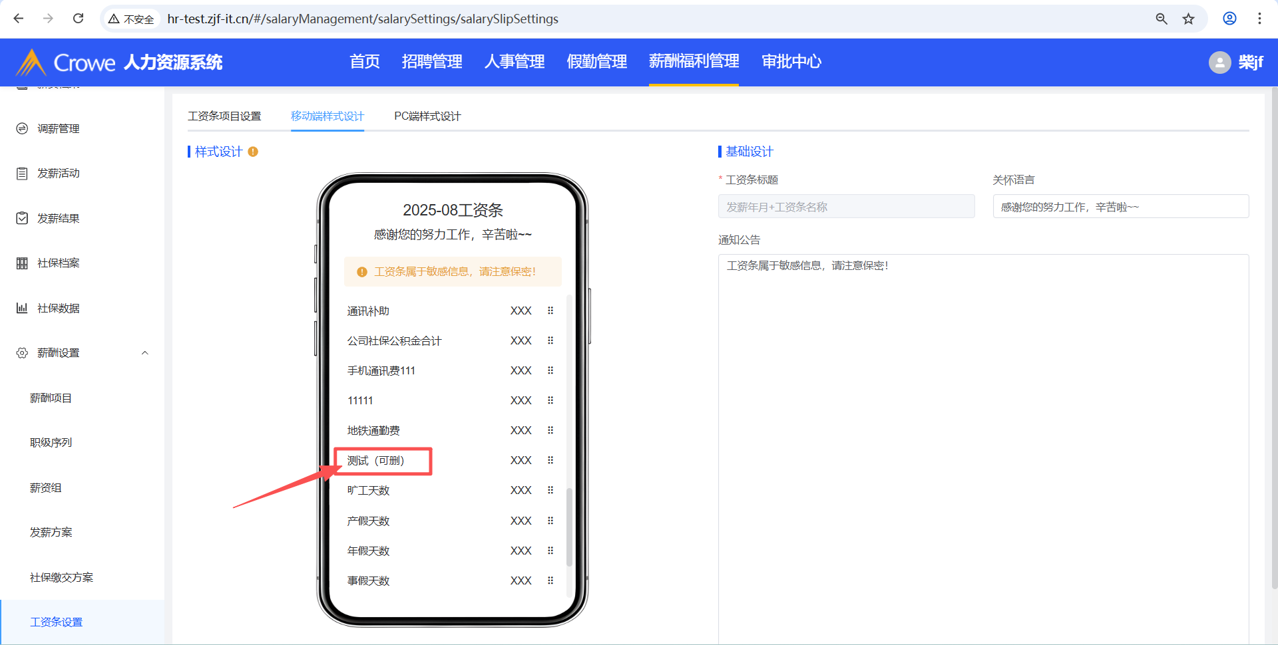
Task: Click the orange 工资条属于敏感信息 notice banner
Action: coord(453,271)
